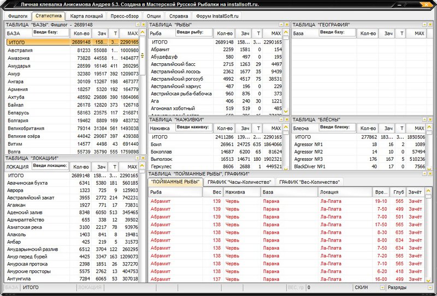The width and height of the screenshot is (437, 296).
Task: Open the Справка tab
Action: pyautogui.click(x=179, y=16)
